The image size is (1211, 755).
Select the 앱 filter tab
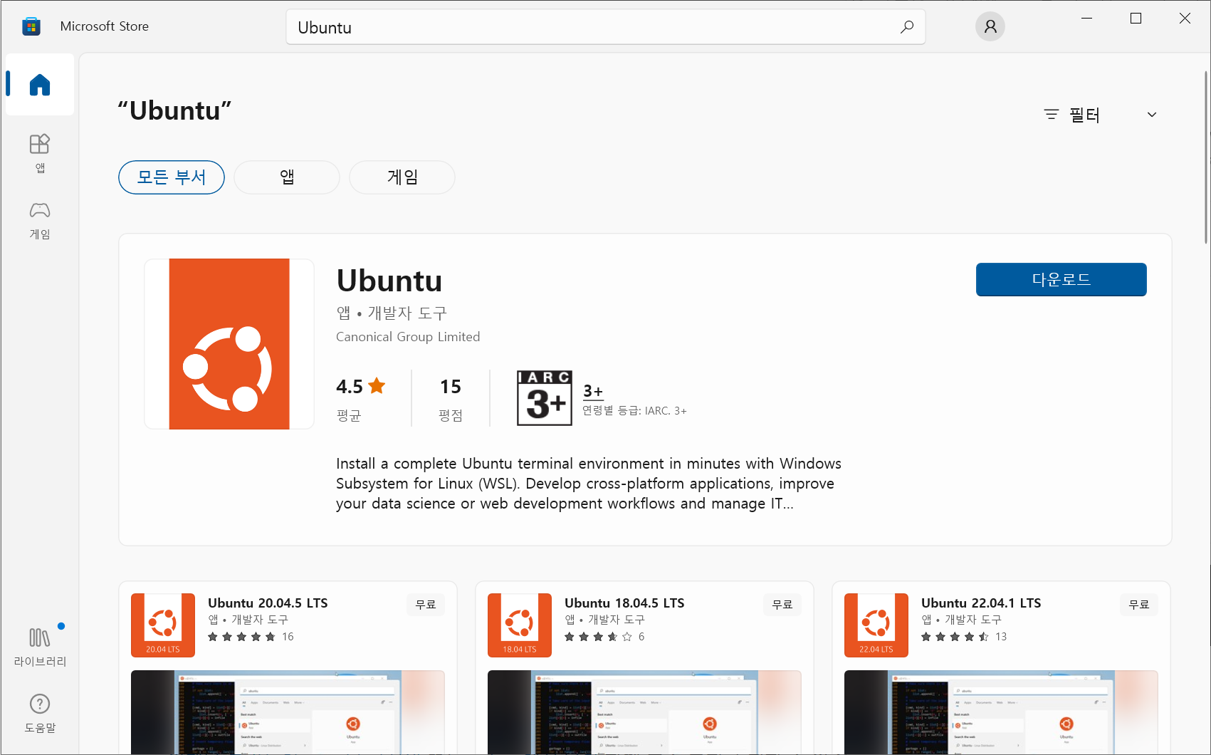(287, 177)
